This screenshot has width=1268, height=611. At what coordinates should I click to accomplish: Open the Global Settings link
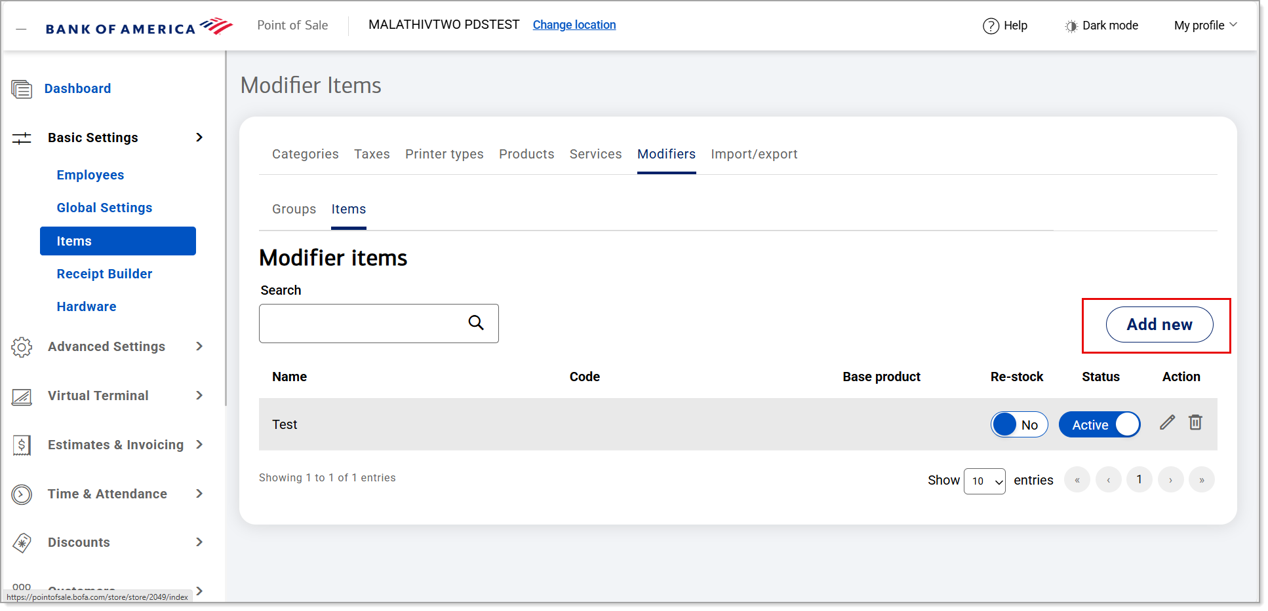[105, 208]
